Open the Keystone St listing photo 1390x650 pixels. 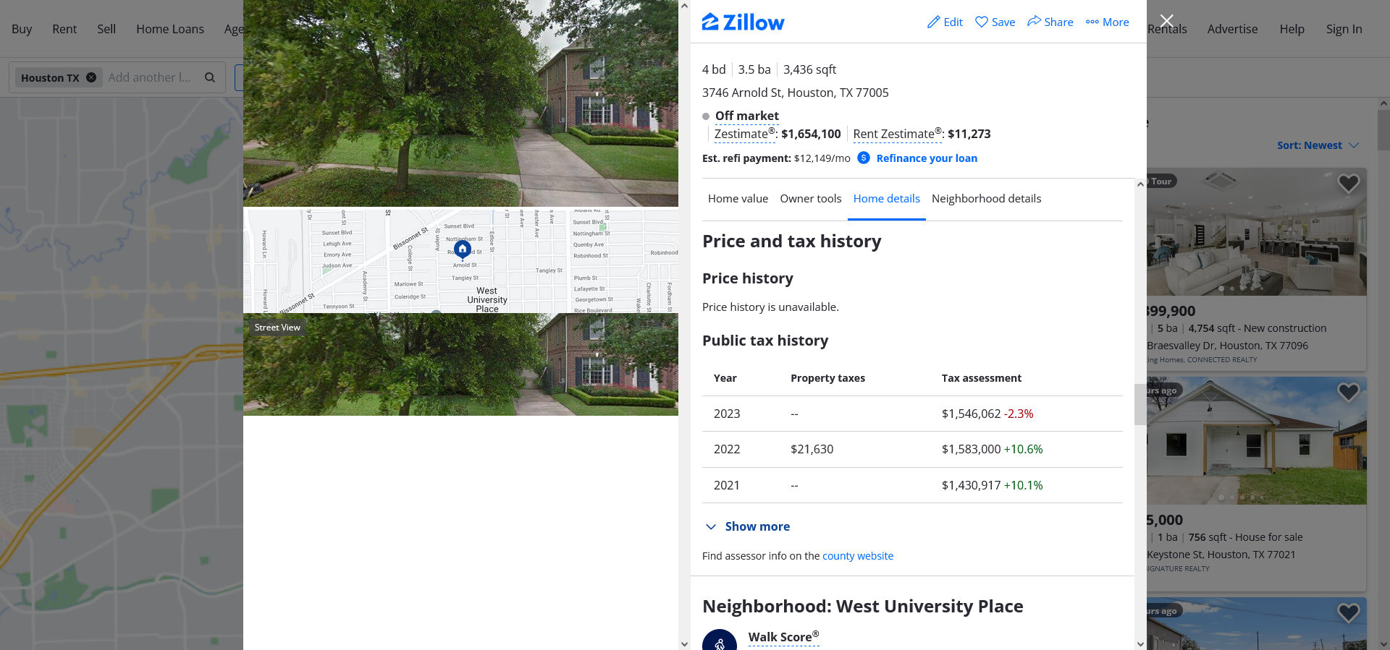[1256, 440]
